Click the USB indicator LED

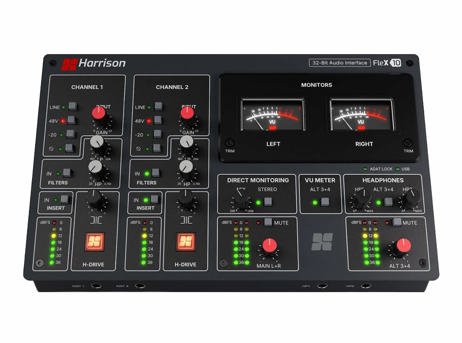(x=398, y=169)
